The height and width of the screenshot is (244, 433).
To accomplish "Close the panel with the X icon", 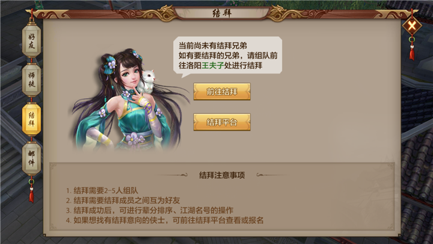I will [412, 26].
